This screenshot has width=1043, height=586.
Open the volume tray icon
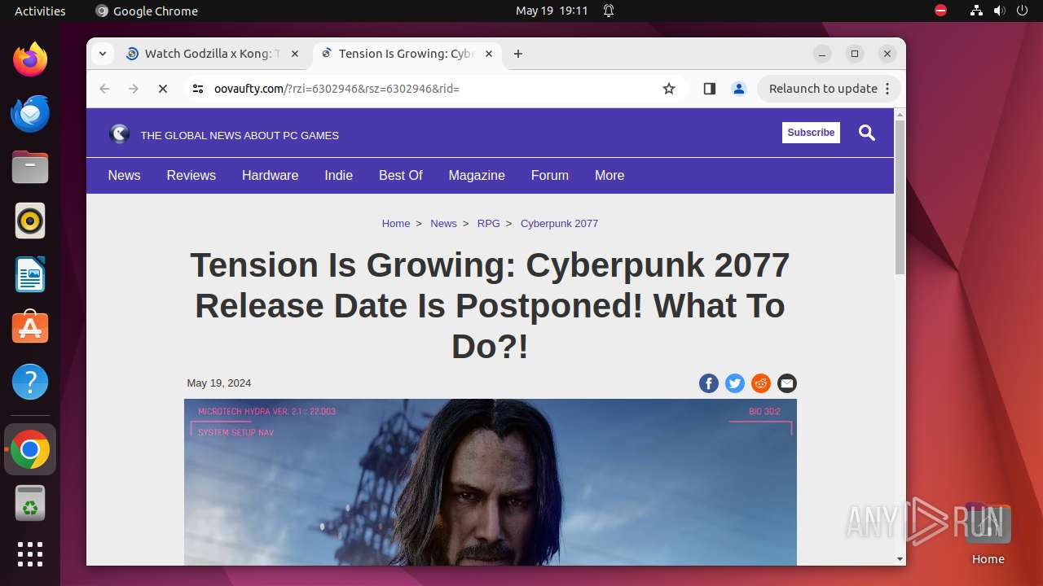[x=999, y=11]
